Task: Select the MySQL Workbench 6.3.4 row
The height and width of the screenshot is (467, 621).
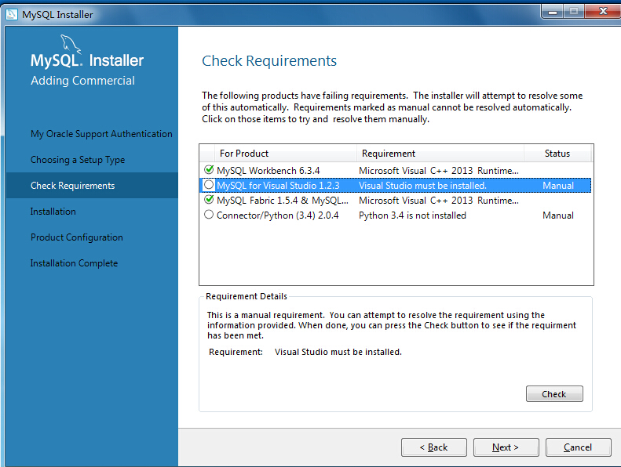Action: point(395,171)
